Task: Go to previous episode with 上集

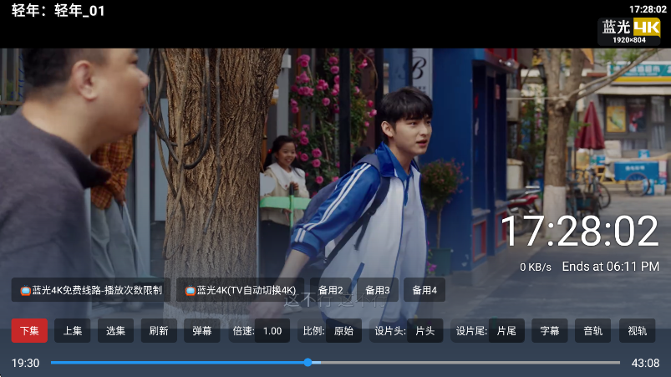Action: 73,330
